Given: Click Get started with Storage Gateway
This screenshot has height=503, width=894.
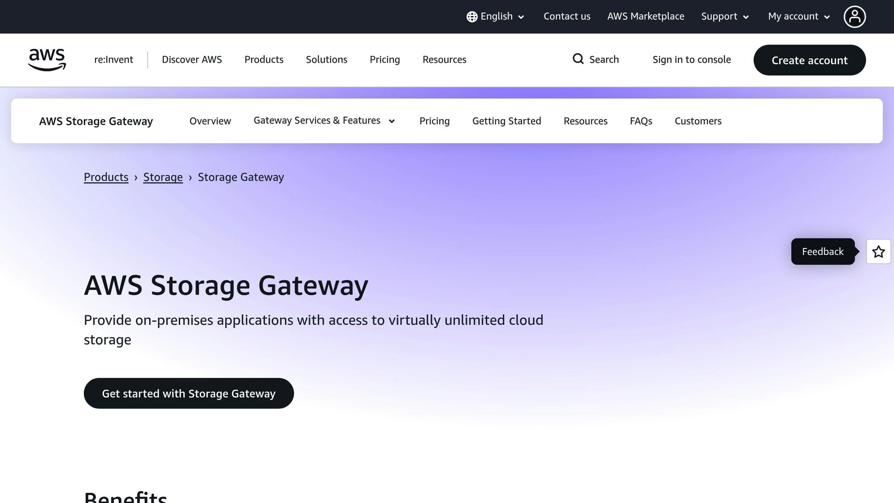Looking at the screenshot, I should click(x=189, y=393).
